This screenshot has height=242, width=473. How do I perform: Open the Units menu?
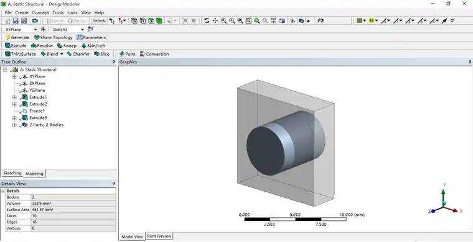[x=72, y=12]
